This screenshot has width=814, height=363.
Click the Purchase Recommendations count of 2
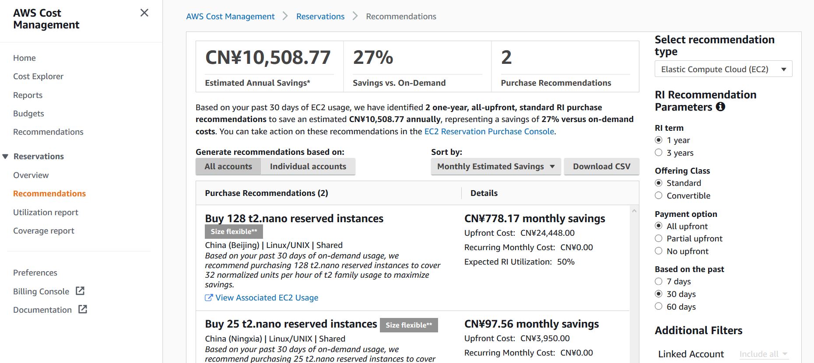pos(506,57)
